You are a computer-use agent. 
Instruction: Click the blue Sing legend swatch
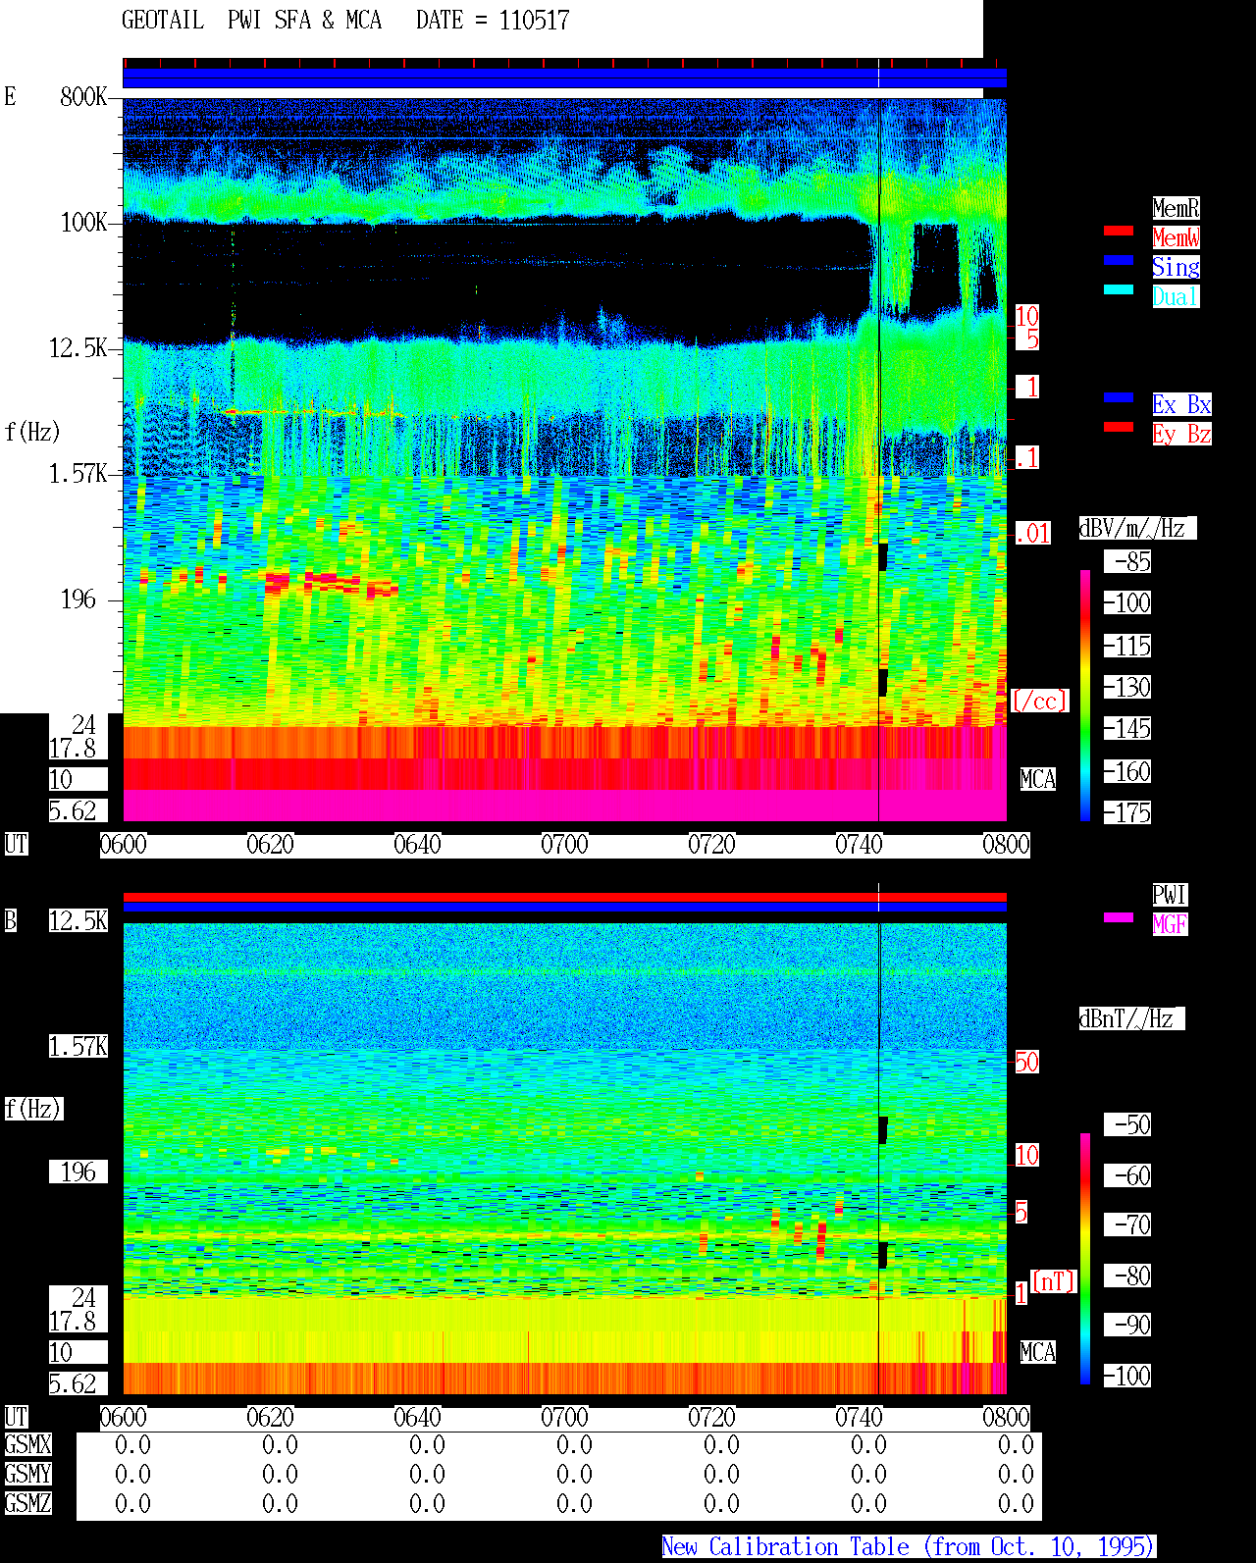pos(1119,260)
